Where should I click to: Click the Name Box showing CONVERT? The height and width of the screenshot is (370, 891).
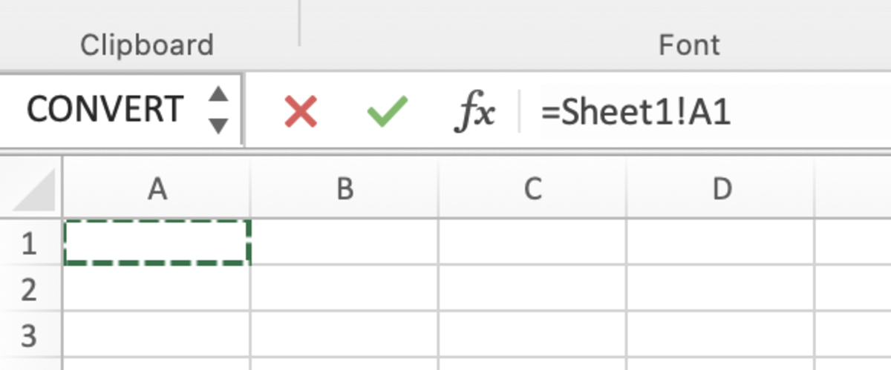[x=104, y=110]
